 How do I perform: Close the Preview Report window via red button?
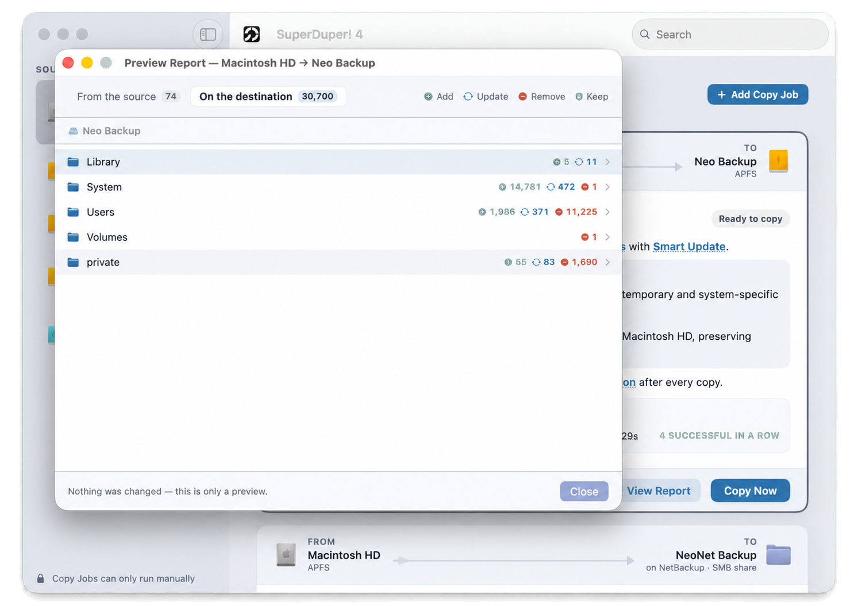(x=68, y=63)
